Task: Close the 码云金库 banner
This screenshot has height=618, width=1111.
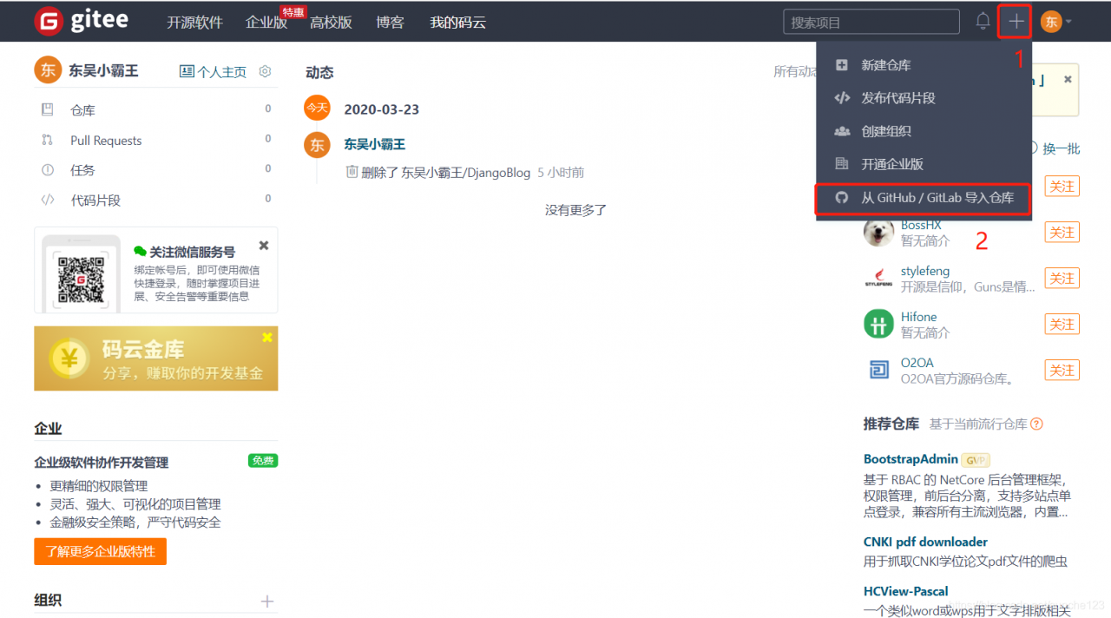Action: click(x=267, y=337)
